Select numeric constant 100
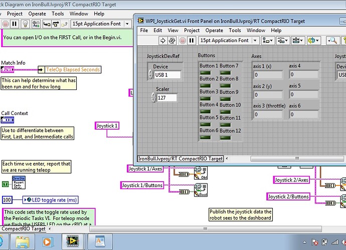 coord(7,200)
